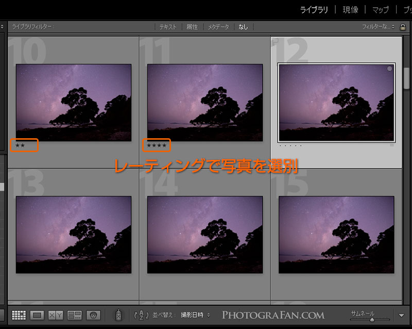Open Compare view XY icon
Screen dimensions: 412x329
coord(56,315)
